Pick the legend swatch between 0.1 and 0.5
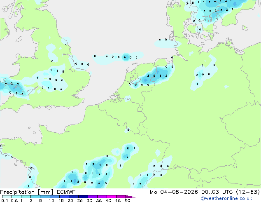 click(x=7, y=197)
